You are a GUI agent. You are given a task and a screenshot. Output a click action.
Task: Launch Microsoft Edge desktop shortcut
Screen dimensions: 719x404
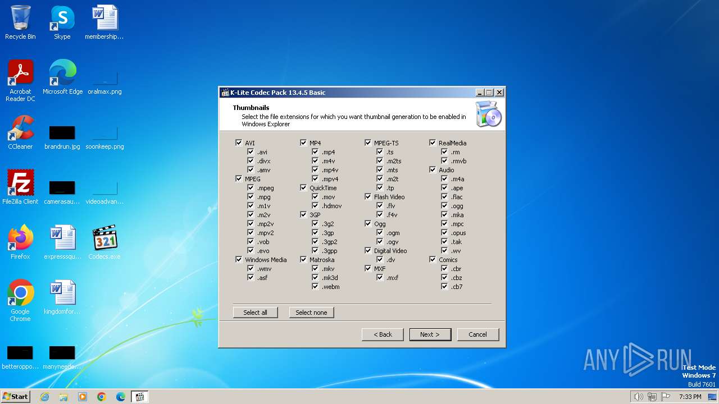[62, 77]
